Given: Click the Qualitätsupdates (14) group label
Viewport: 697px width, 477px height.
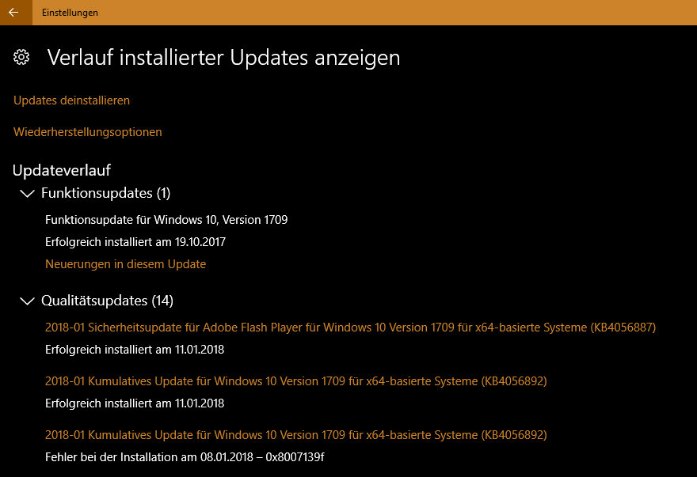Looking at the screenshot, I should point(107,301).
